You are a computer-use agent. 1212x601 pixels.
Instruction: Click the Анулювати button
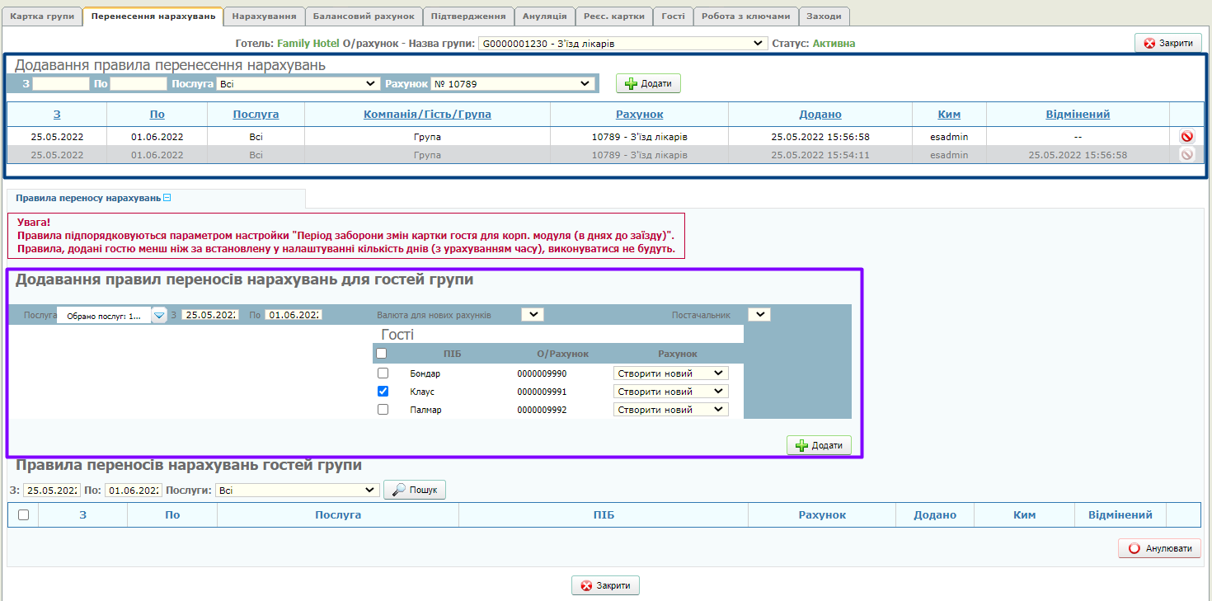(x=1159, y=549)
